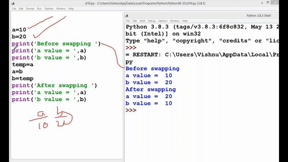Click the IDLE icon in editor title bar
This screenshot has height=162, width=288.
pos(13,3)
